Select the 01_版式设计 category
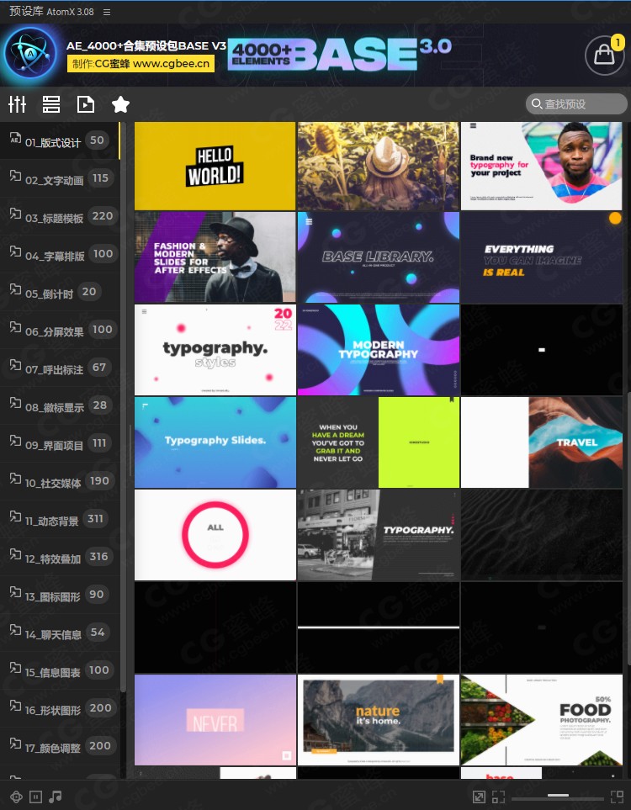Viewport: 631px width, 810px height. pos(60,140)
